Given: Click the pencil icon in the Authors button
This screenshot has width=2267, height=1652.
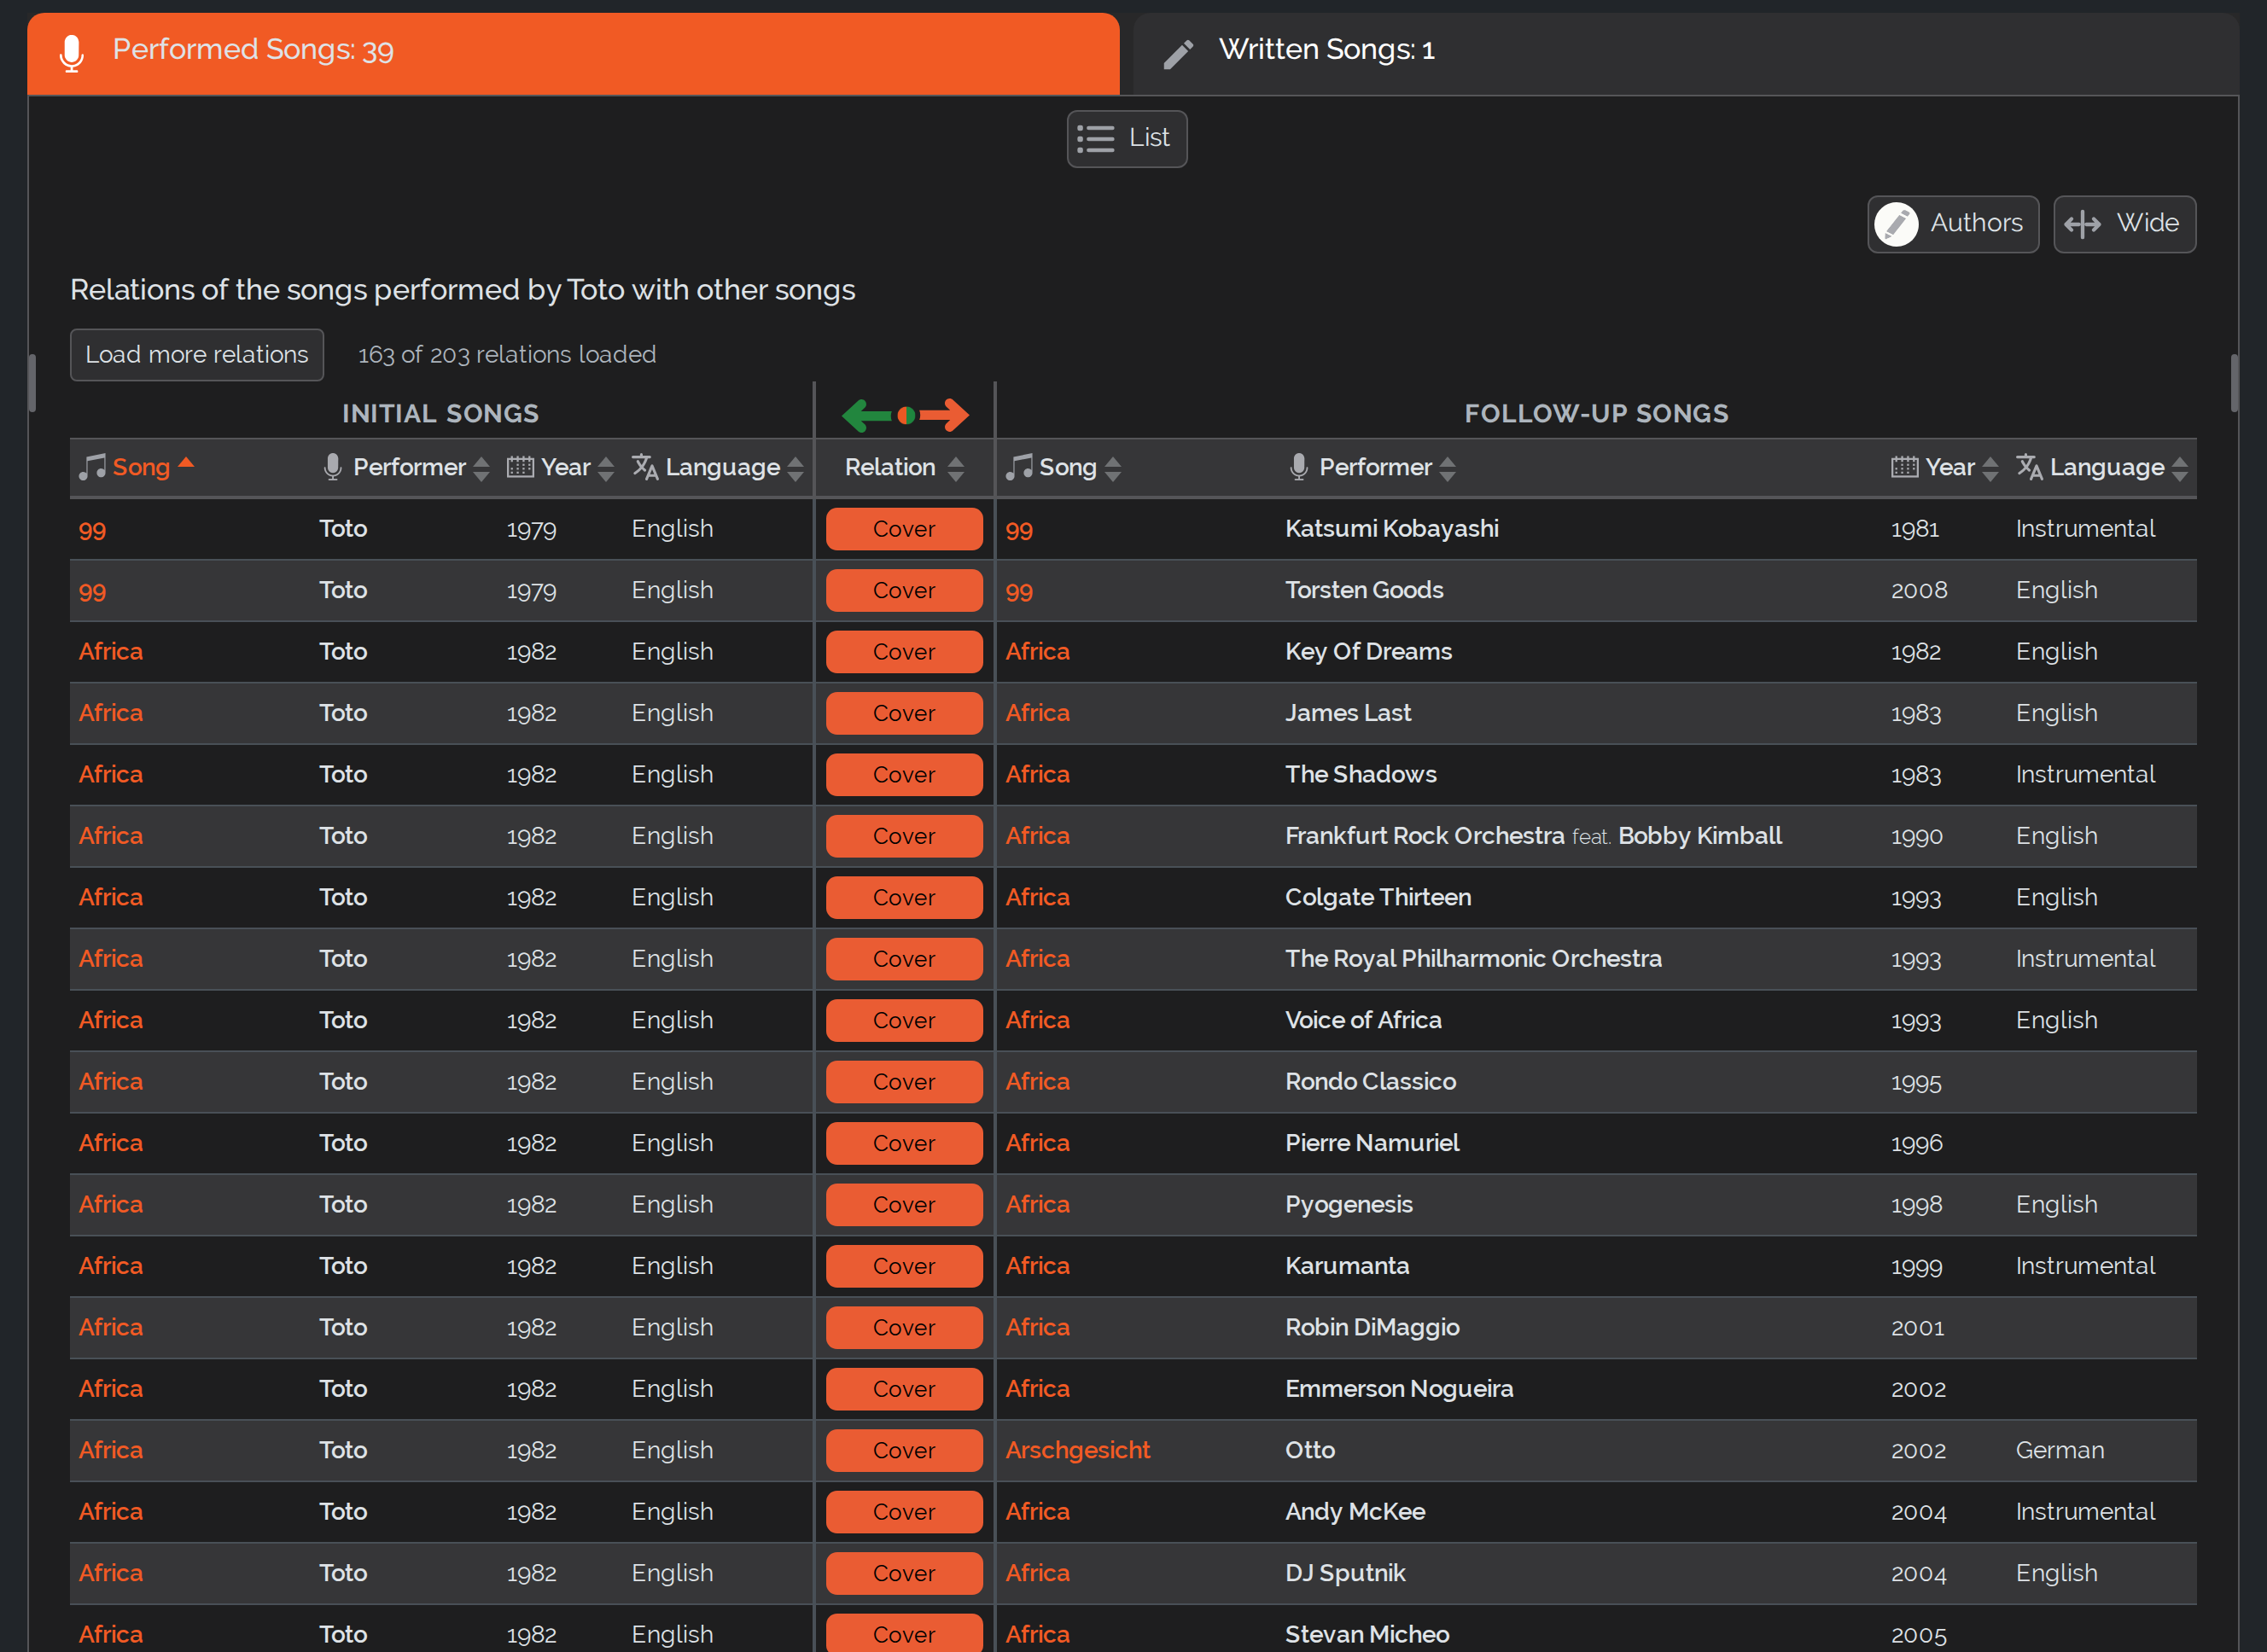Looking at the screenshot, I should pyautogui.click(x=1896, y=224).
